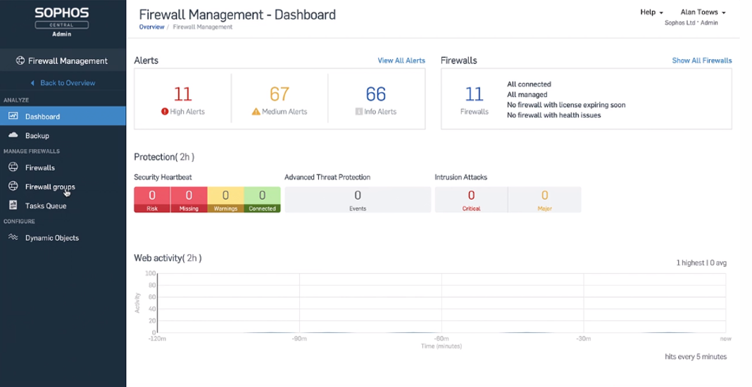This screenshot has width=752, height=387.
Task: Click the Intrusion Attacks section label
Action: coord(461,177)
